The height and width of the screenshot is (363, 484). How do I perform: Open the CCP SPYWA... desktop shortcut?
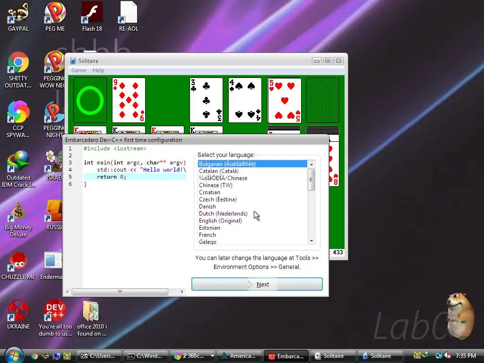(18, 120)
